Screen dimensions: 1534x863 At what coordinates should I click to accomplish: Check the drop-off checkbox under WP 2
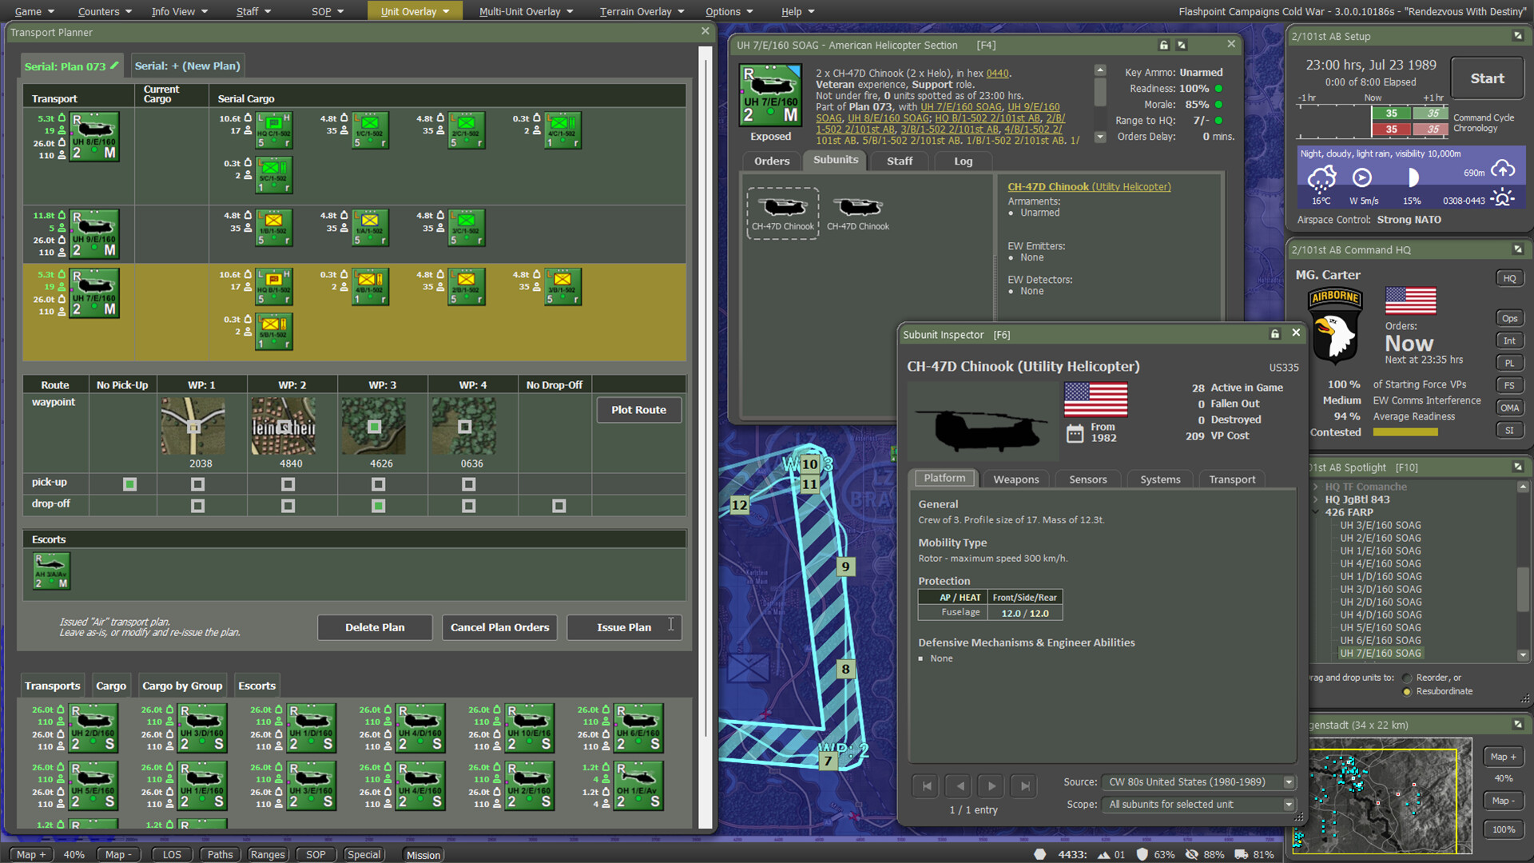[287, 505]
